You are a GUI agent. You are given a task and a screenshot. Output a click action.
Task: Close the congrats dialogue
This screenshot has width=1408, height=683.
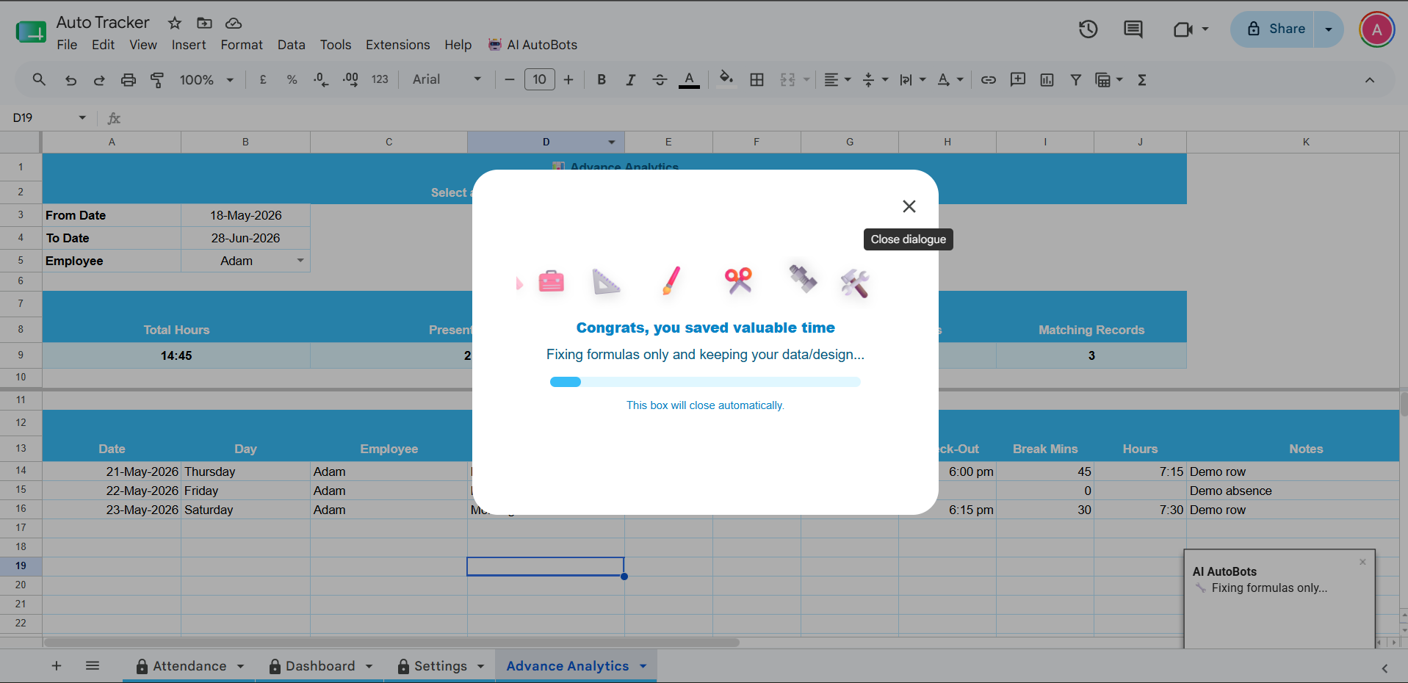pos(909,206)
